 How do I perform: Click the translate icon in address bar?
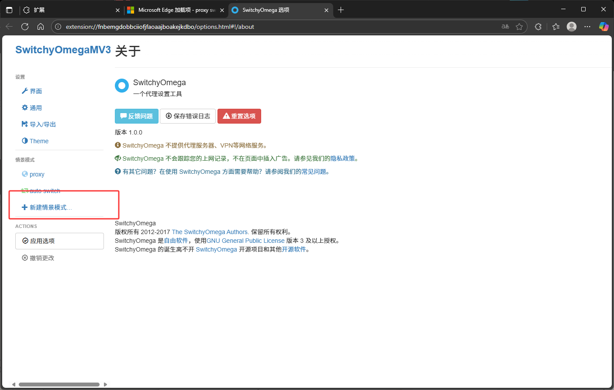click(505, 27)
